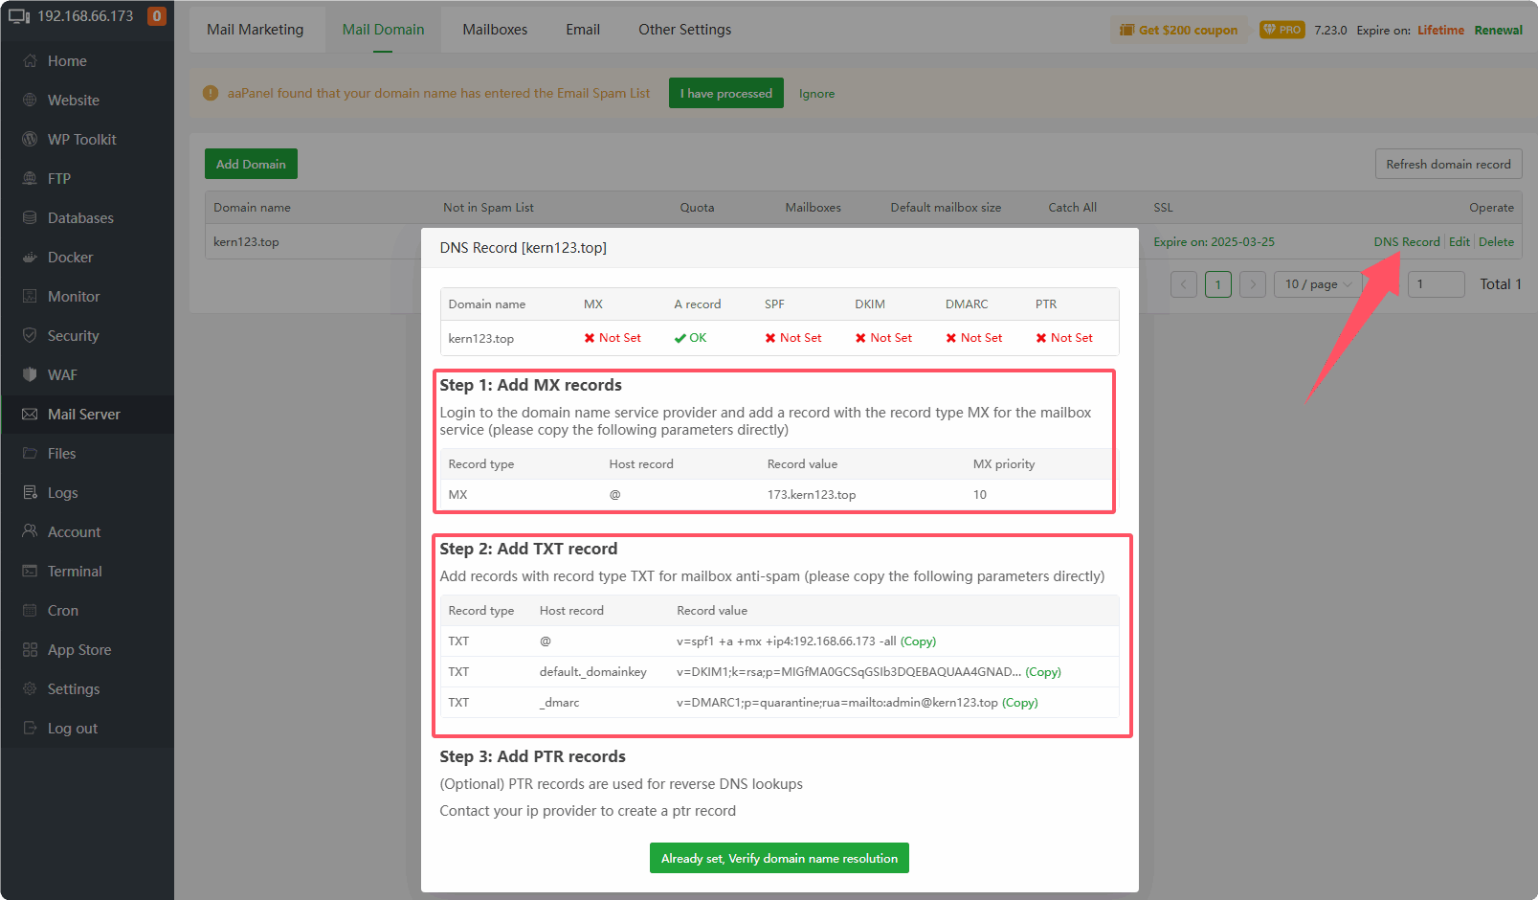Click the Terminal icon in sidebar

[30, 571]
